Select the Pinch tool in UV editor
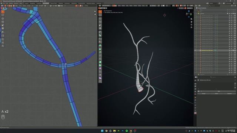237x133 pixels. click(x=3, y=46)
